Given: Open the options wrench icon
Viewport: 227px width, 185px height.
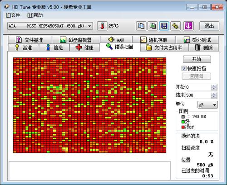Looking at the screenshot, I should pyautogui.click(x=176, y=26).
